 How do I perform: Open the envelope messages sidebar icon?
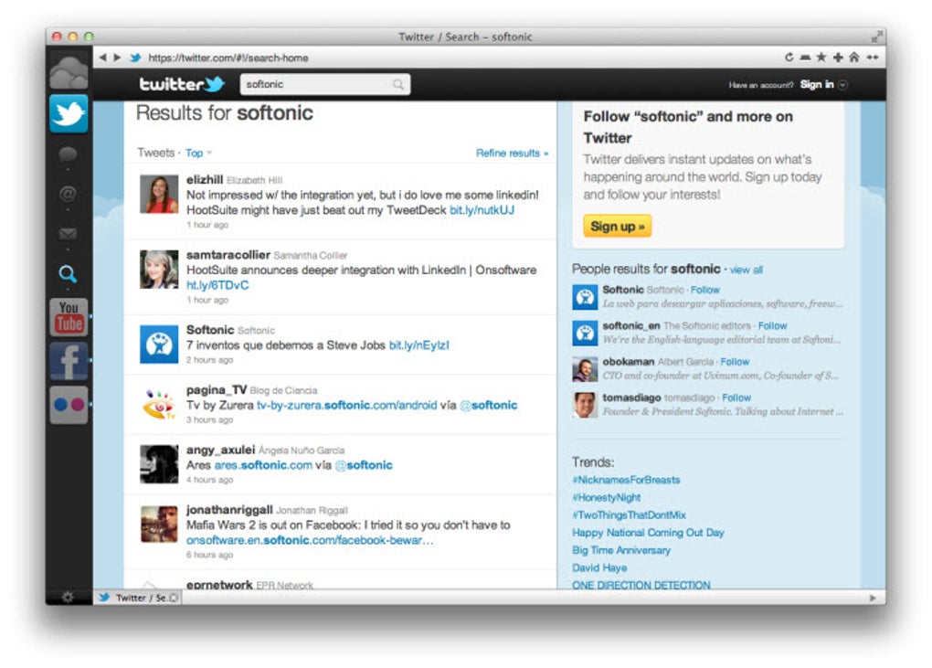(x=68, y=234)
